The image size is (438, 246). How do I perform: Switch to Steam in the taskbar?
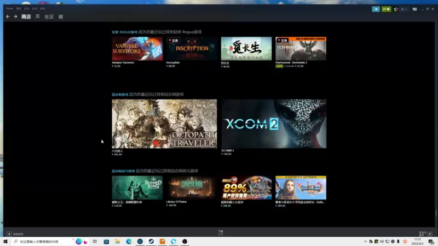(x=151, y=242)
